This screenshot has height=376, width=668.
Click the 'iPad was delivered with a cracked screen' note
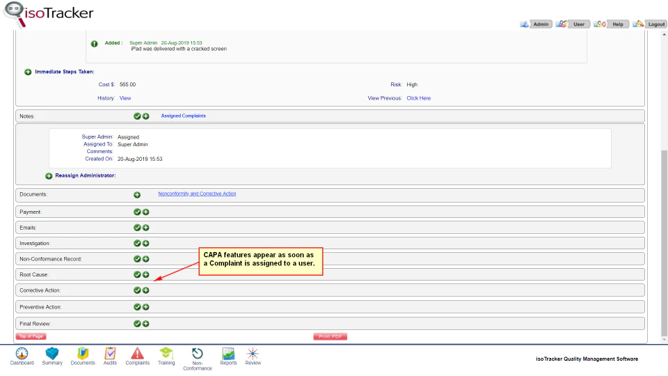179,49
